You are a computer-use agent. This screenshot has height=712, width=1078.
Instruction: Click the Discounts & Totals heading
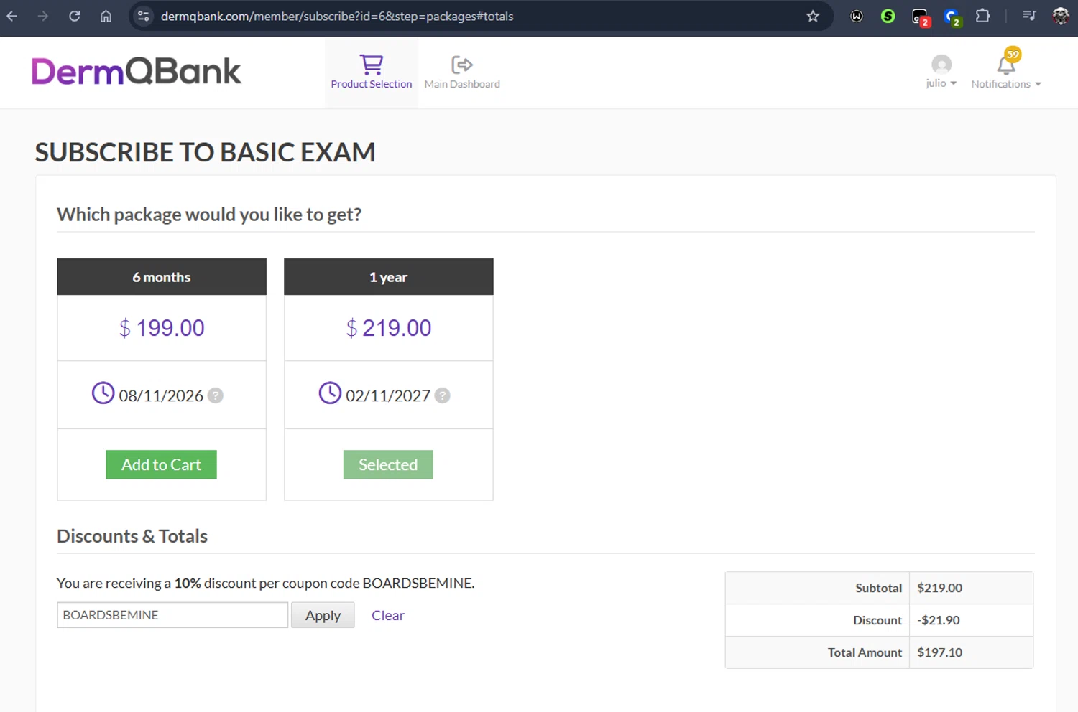pyautogui.click(x=132, y=536)
